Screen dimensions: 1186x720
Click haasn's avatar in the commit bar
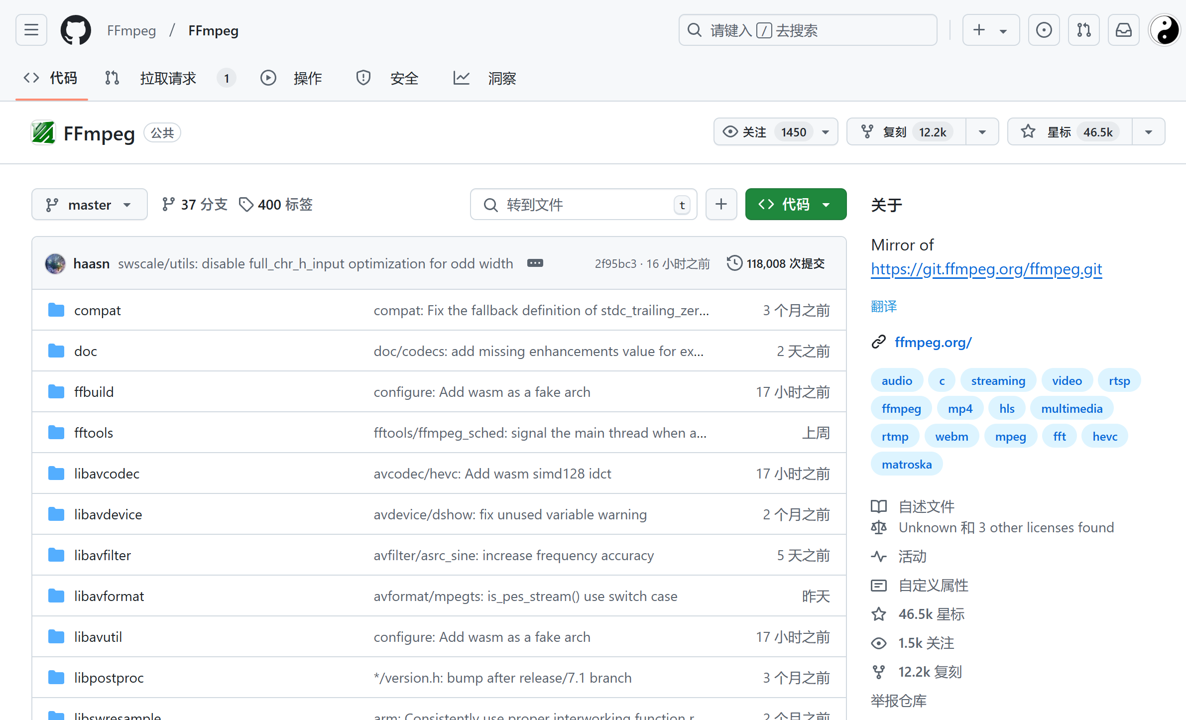55,263
